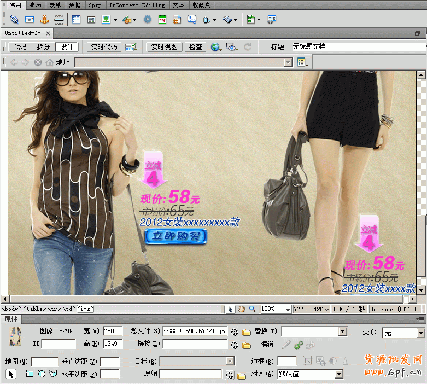Viewport: 427px width, 384px height.
Task: Click the Hyperlink icon in Insert bar
Action: pos(15,20)
